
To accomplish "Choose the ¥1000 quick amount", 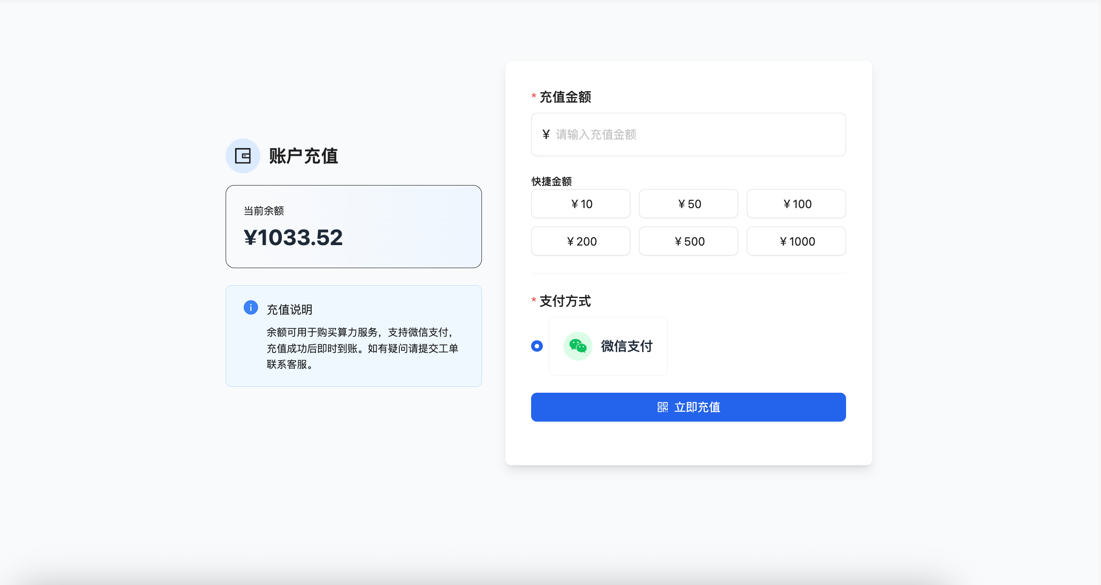I will point(796,241).
